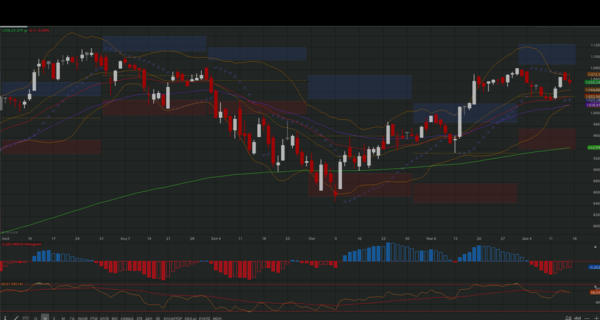Viewport: 600px width, 320px height.
Task: Select the Ω button in bottom toolbar
Action: [x=36, y=318]
